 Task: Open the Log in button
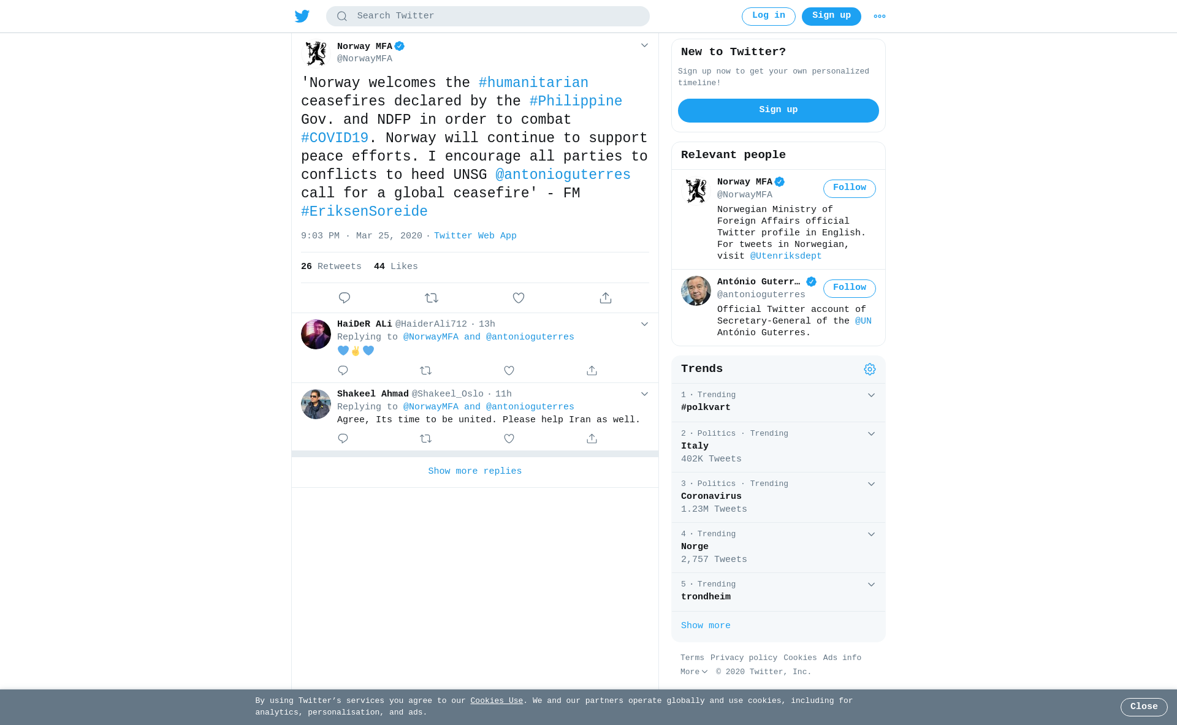(x=769, y=17)
